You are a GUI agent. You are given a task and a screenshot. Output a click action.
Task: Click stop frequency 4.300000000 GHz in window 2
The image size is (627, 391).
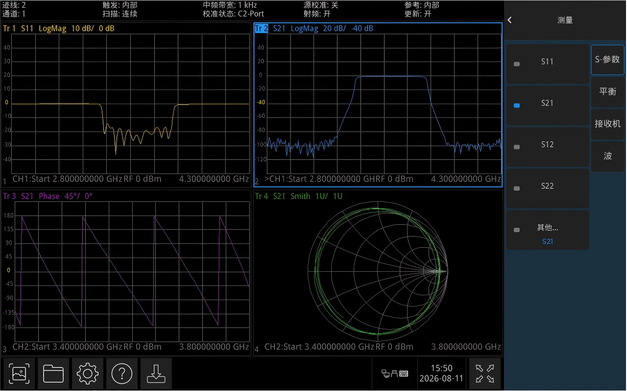tap(466, 179)
